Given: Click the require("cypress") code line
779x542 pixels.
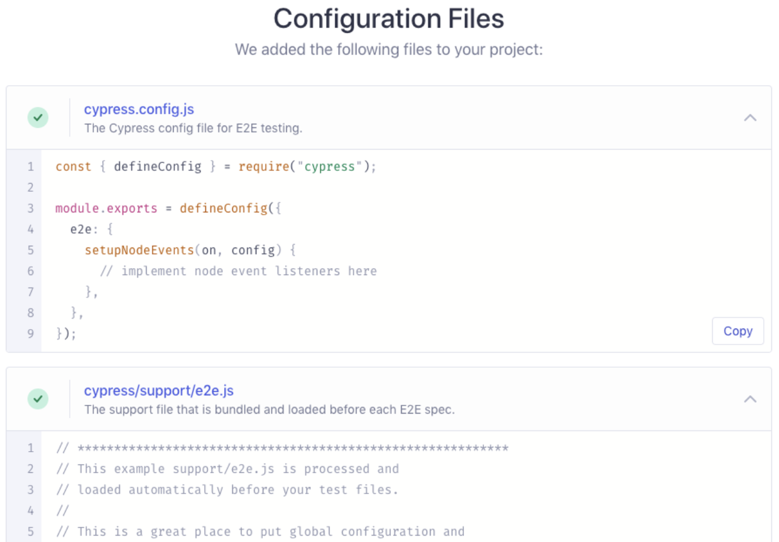Looking at the screenshot, I should (x=216, y=167).
